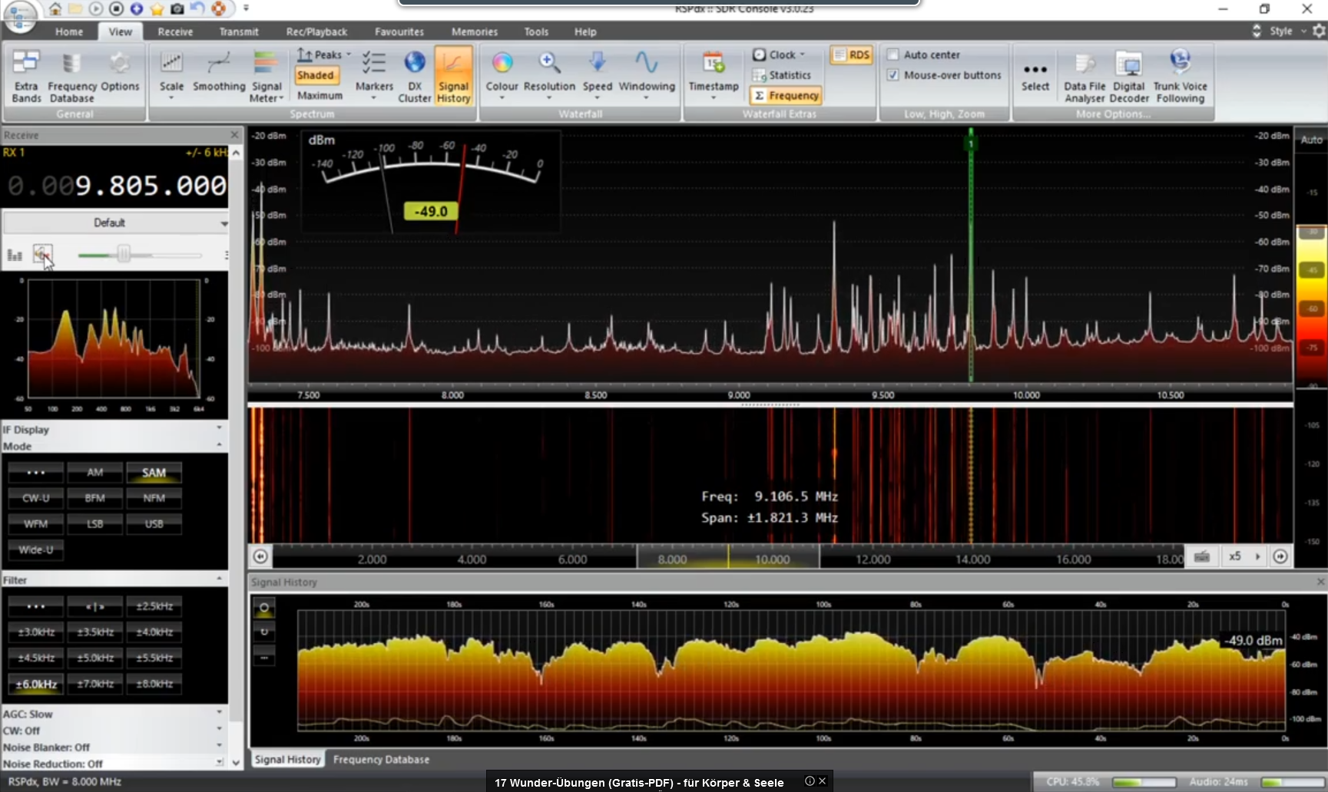This screenshot has height=792, width=1328.
Task: Open the Default profile combo box
Action: pyautogui.click(x=116, y=223)
